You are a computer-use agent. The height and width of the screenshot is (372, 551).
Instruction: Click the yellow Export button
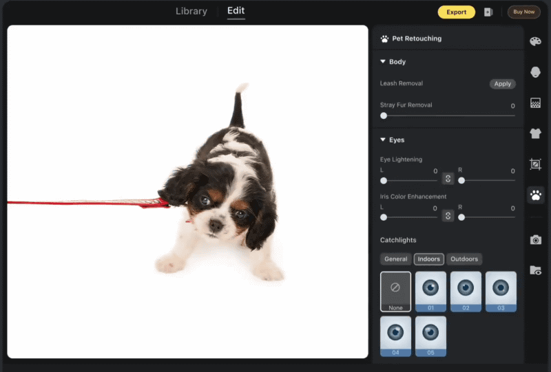coord(456,12)
